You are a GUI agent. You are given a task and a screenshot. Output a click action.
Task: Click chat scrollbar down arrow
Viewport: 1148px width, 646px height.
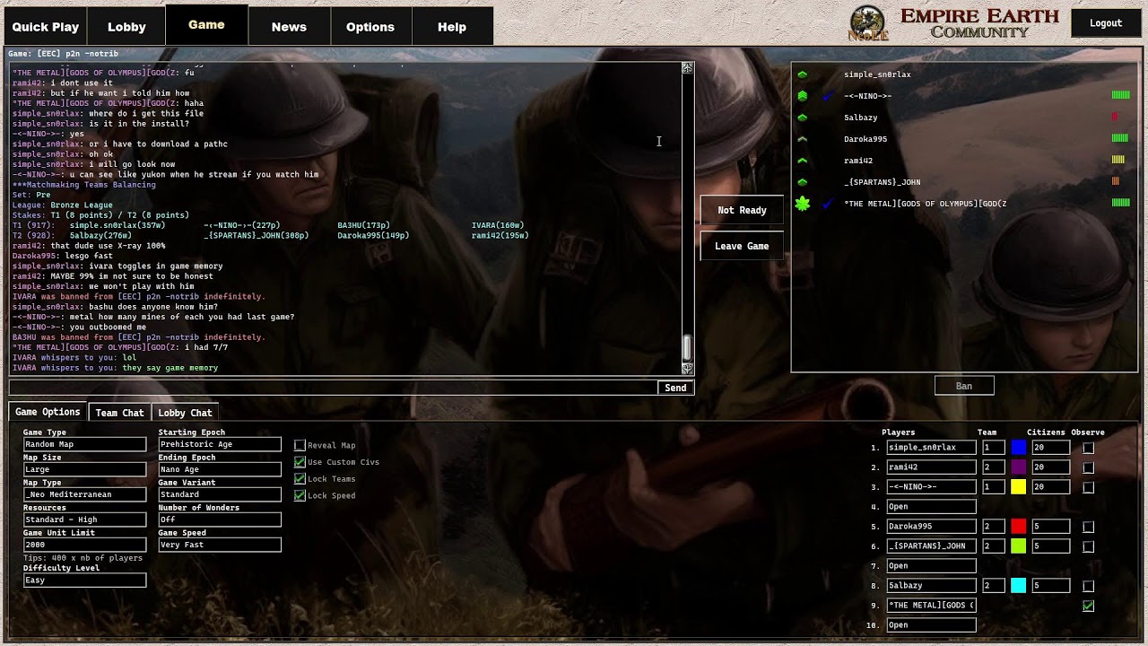click(687, 369)
